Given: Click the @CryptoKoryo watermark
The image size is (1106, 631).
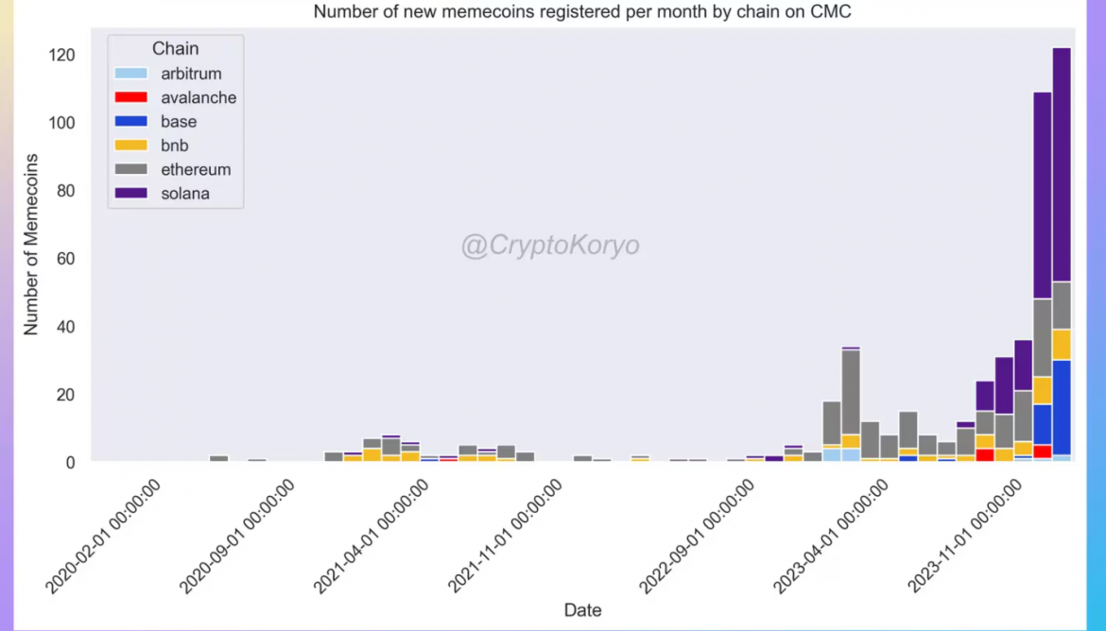Looking at the screenshot, I should point(550,247).
